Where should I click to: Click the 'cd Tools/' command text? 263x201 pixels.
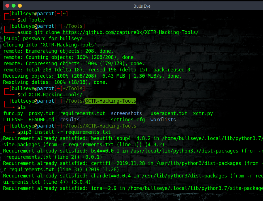coord(33,20)
